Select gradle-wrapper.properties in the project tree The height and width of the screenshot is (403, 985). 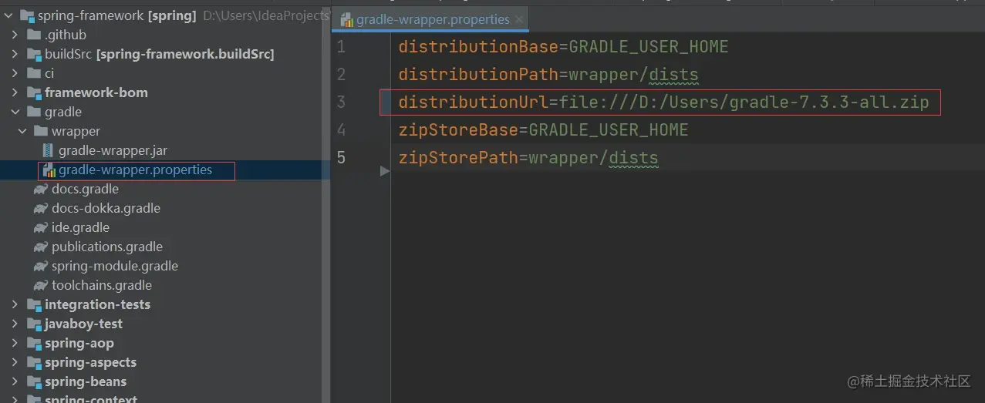(x=135, y=170)
